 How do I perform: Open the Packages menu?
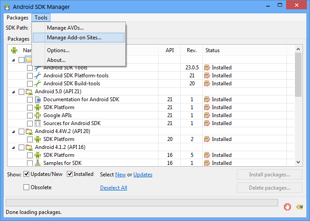17,18
